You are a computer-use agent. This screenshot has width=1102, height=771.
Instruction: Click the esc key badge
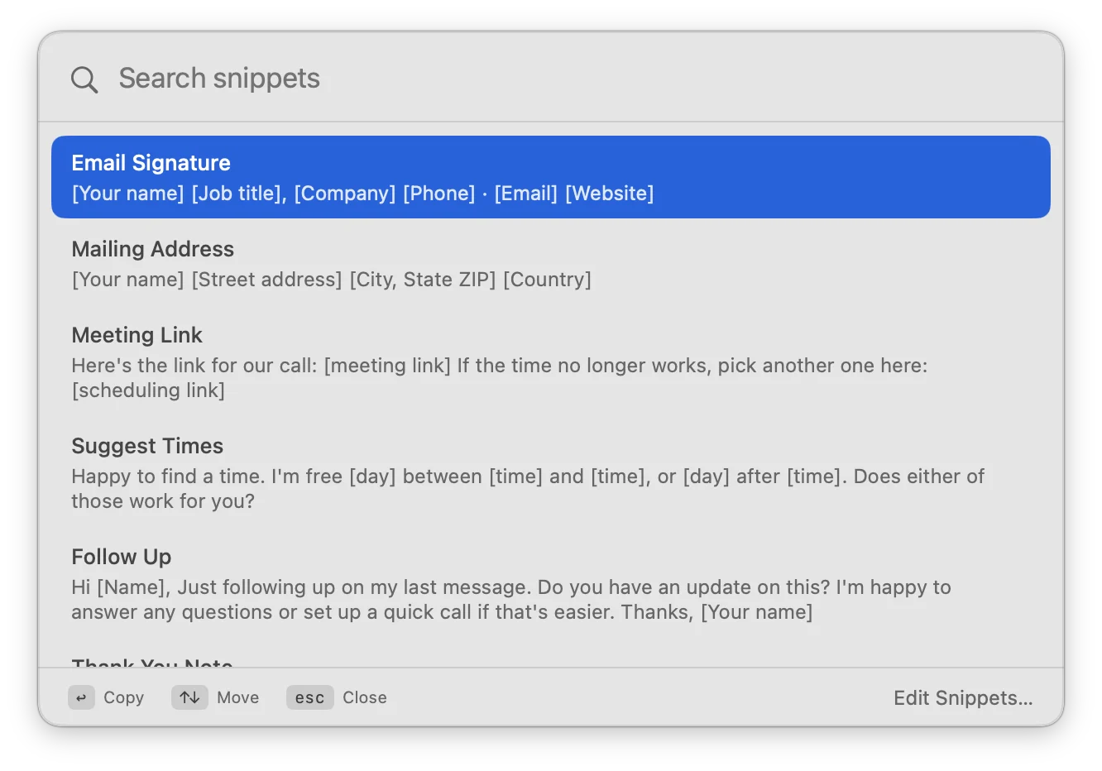click(x=310, y=697)
